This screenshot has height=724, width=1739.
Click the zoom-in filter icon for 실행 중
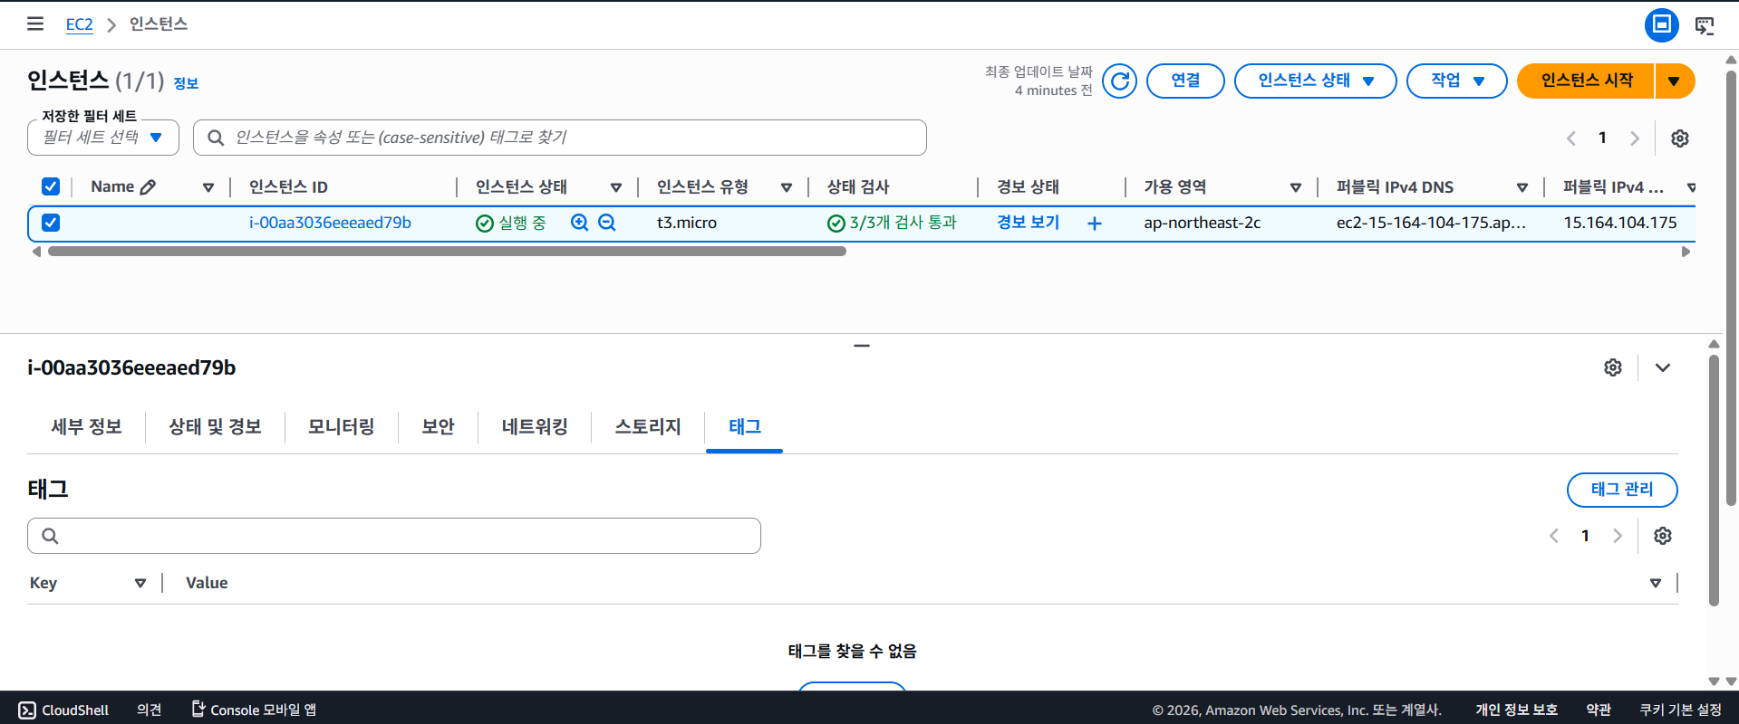(x=579, y=223)
